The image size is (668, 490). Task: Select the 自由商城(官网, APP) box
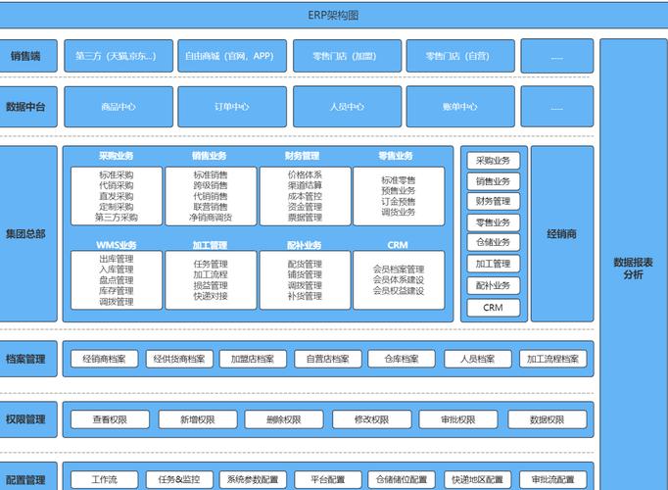(232, 56)
